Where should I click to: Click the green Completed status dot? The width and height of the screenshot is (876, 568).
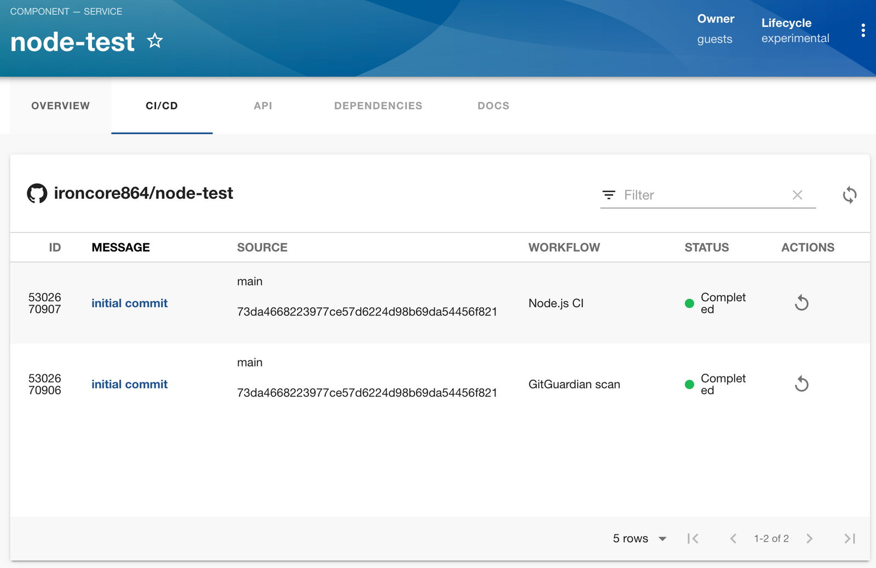click(689, 303)
